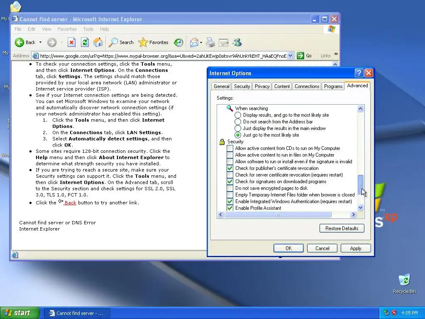Screen dimensions: 425x319
Task: Click Restore Defaults button
Action: [342, 228]
